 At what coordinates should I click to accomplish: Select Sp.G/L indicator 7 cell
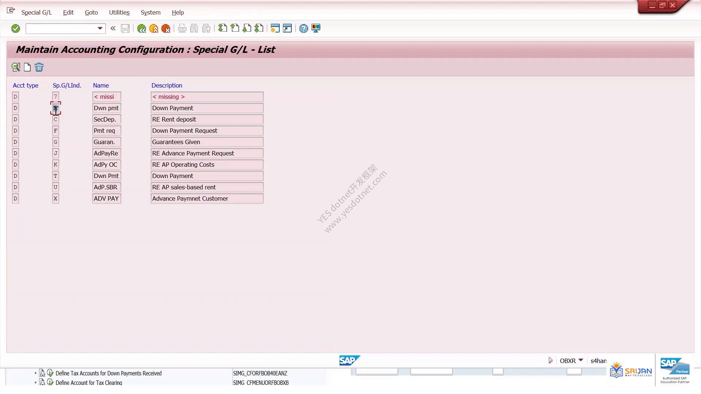click(x=55, y=97)
